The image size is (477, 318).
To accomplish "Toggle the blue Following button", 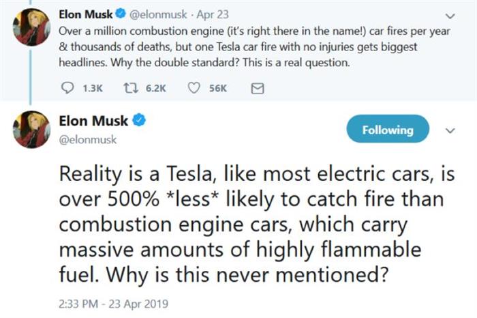I will click(388, 129).
